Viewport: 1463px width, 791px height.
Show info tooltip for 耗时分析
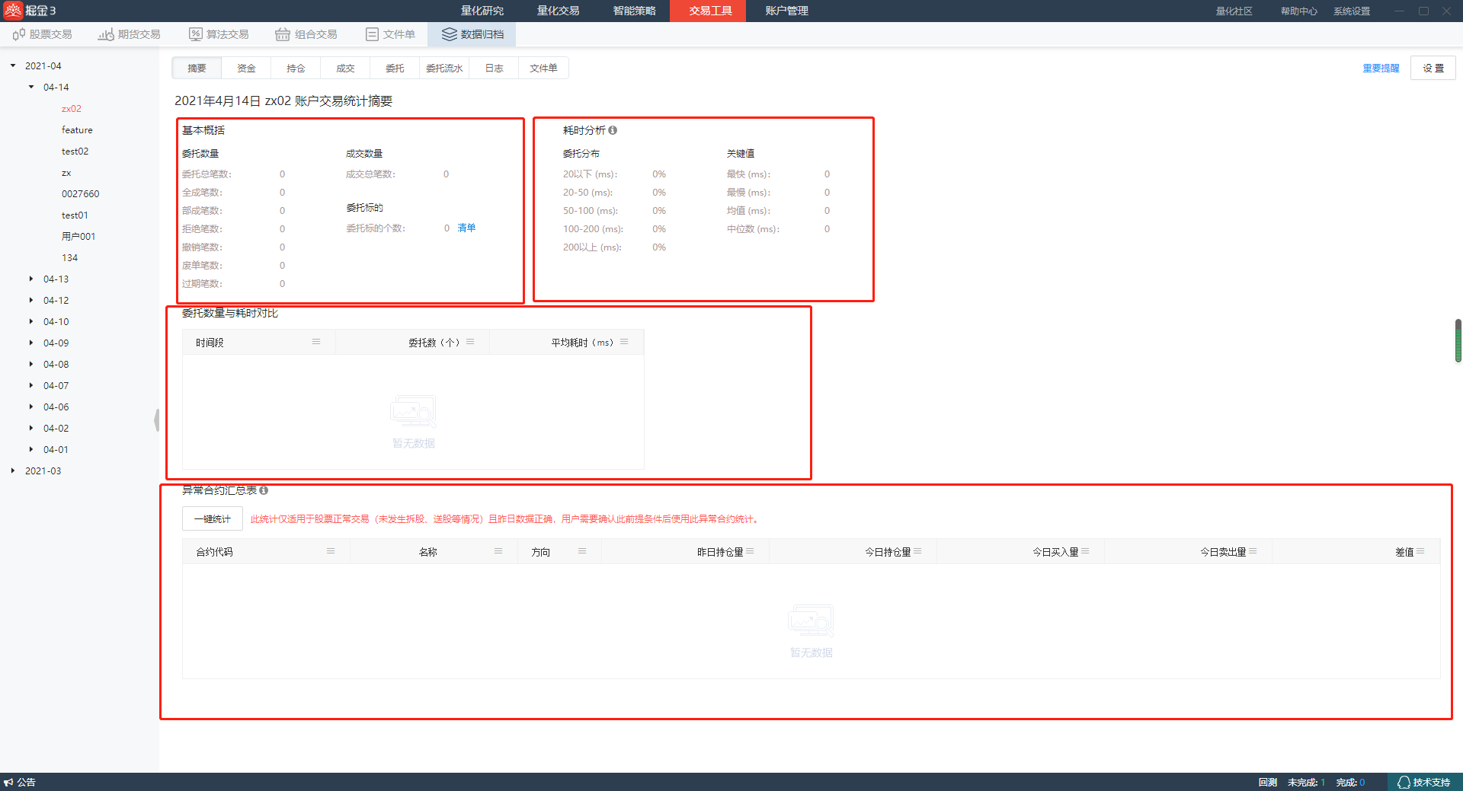pyautogui.click(x=613, y=130)
